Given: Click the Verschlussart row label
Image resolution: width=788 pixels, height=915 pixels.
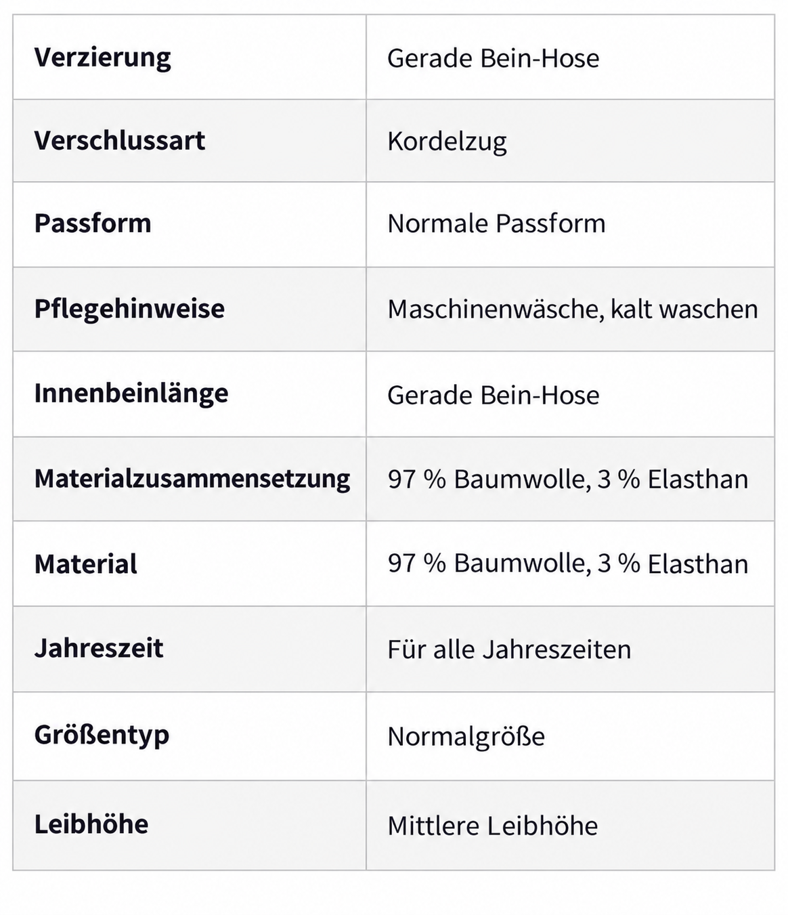Looking at the screenshot, I should 120,141.
